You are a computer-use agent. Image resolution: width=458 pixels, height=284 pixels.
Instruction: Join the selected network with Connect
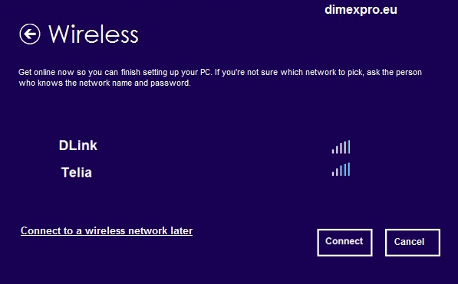click(344, 243)
